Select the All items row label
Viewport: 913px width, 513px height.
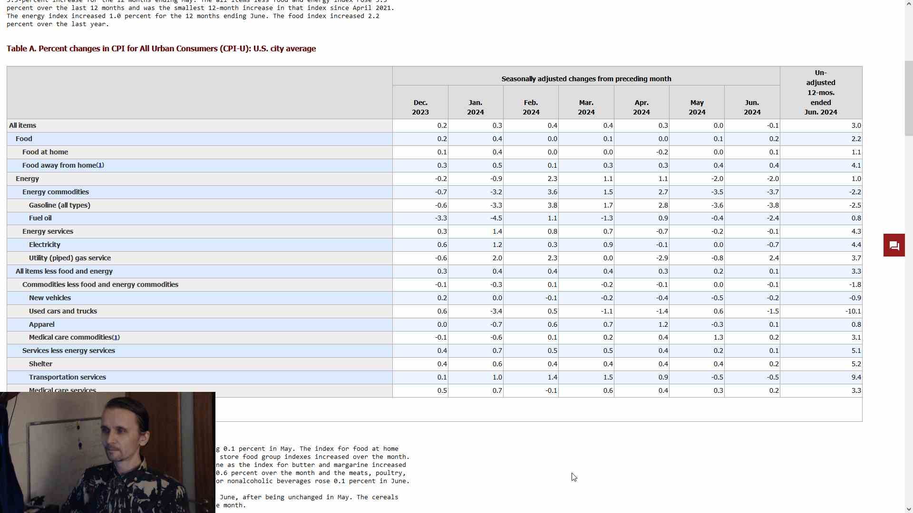[x=23, y=125]
